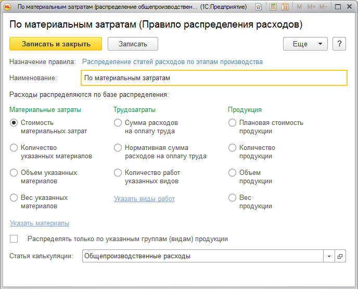Click the M memory button in the title bar
The image size is (358, 289).
[x=299, y=7]
